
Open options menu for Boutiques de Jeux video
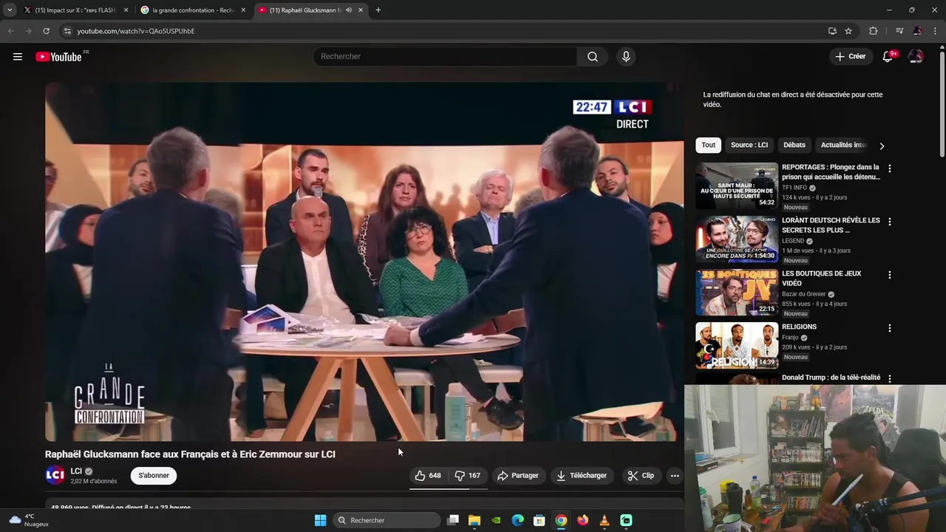click(x=890, y=275)
